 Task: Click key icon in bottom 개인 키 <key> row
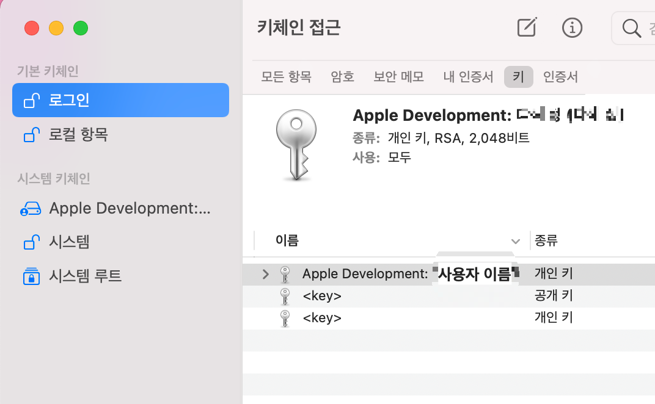tap(285, 319)
